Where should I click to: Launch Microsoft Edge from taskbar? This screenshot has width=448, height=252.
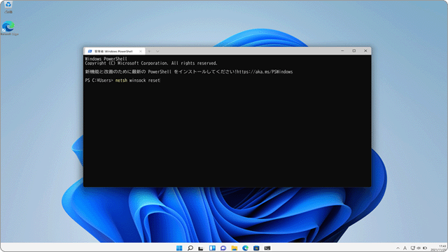(245, 248)
